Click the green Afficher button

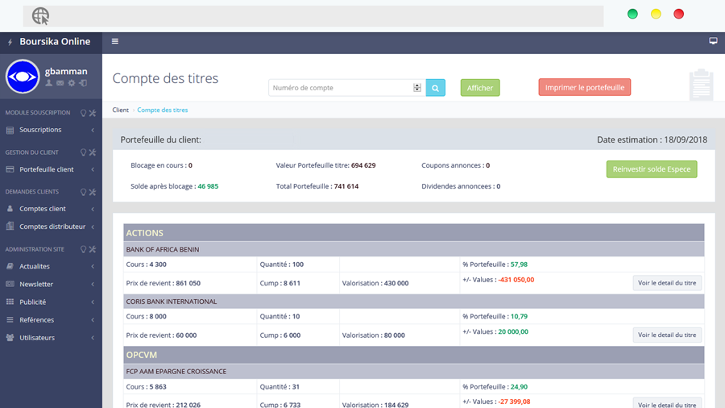480,87
